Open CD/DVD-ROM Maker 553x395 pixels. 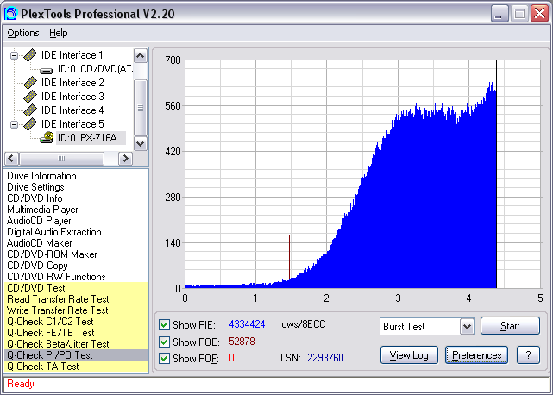tap(52, 254)
